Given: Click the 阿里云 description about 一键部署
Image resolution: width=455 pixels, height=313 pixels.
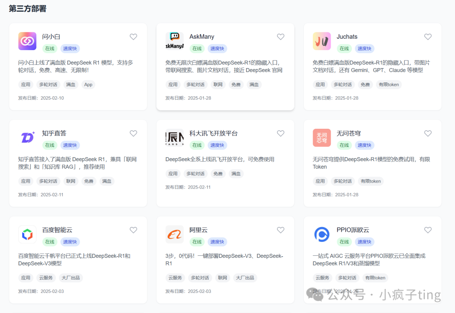Looking at the screenshot, I should (x=224, y=260).
